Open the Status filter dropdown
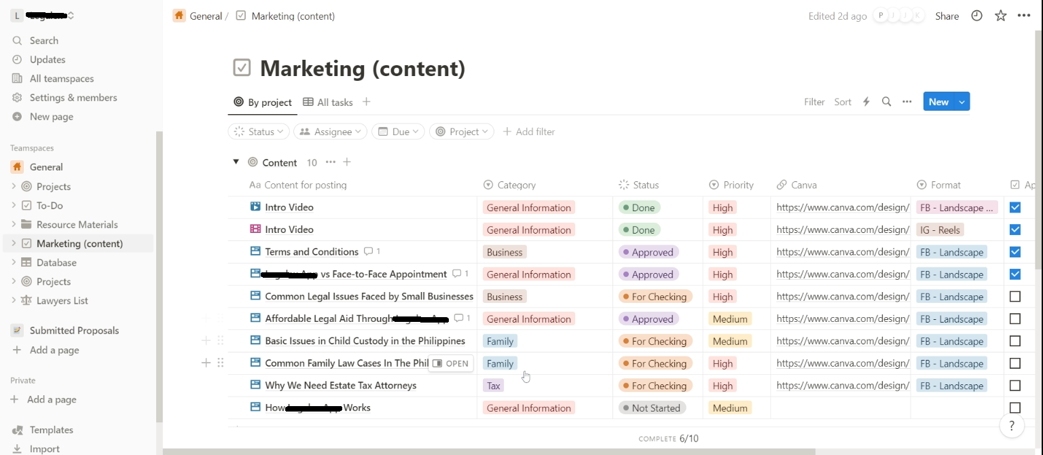1043x455 pixels. [259, 132]
